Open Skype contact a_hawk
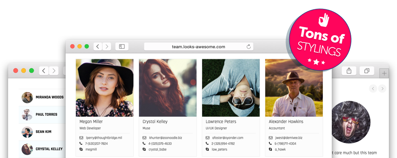397x158 pixels. 280,149
